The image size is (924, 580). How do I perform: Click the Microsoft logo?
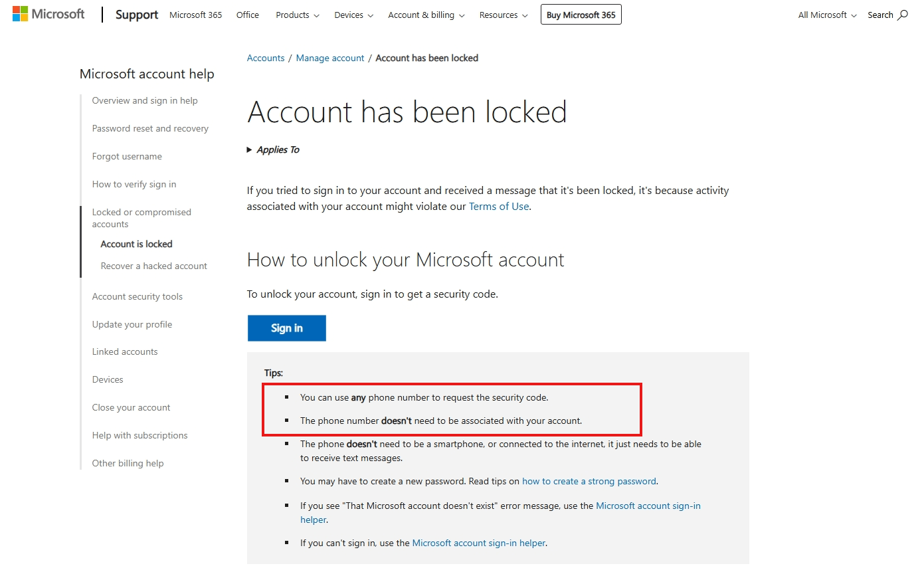pyautogui.click(x=47, y=13)
